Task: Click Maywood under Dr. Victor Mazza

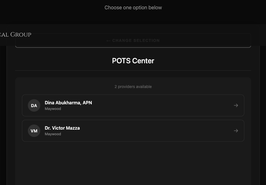Action: pyautogui.click(x=53, y=134)
